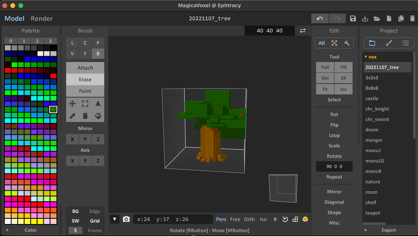Click the Full tool button

[x=325, y=67]
